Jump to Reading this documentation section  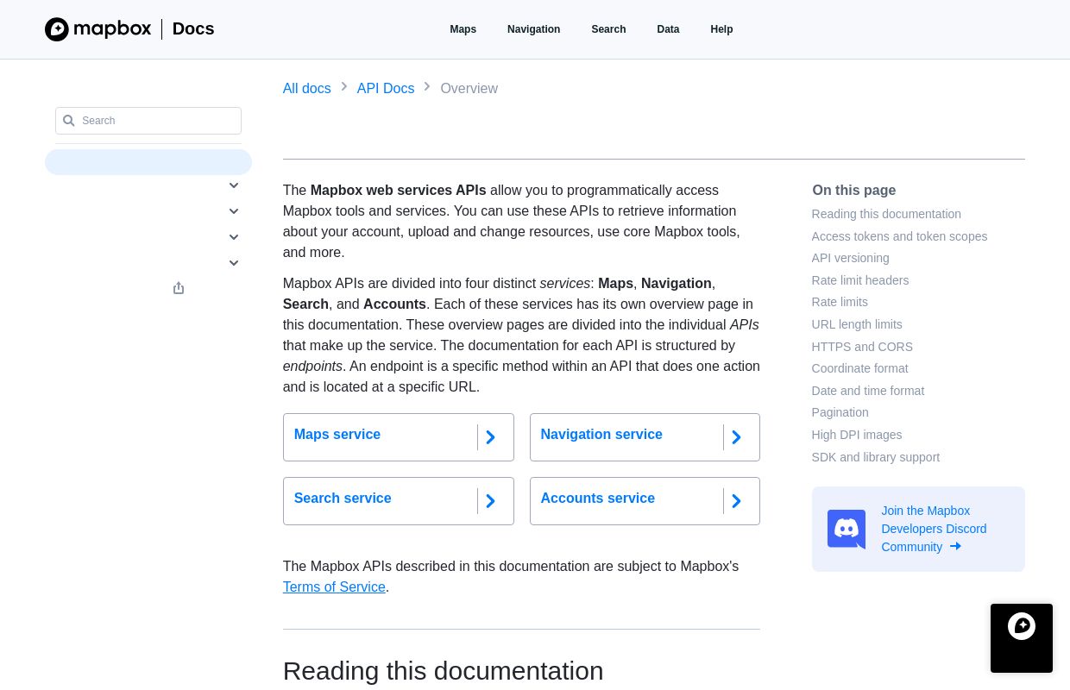[x=886, y=214]
